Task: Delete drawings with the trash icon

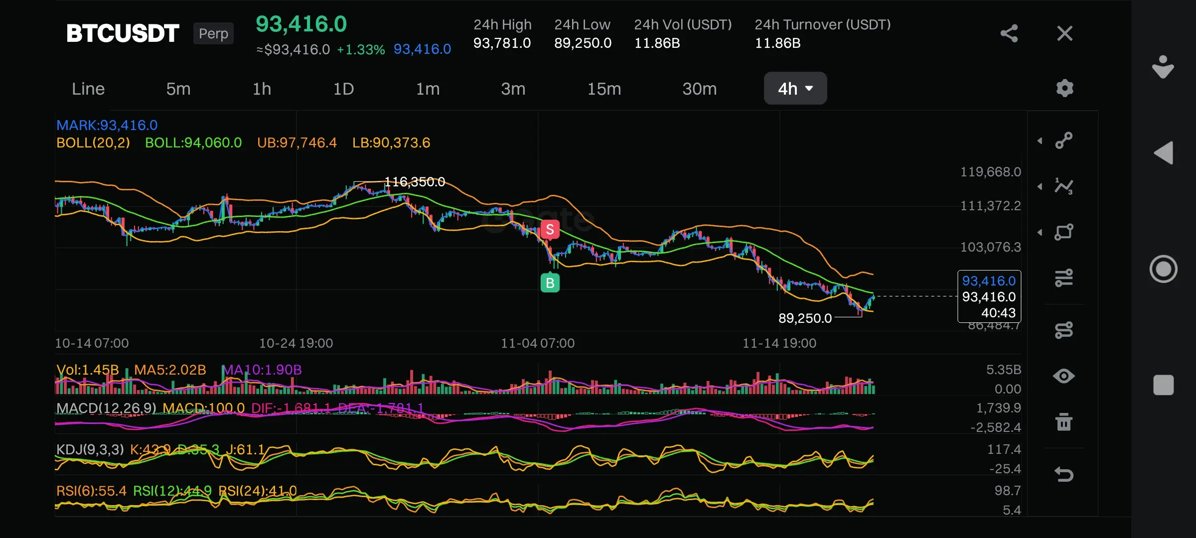Action: (1064, 422)
